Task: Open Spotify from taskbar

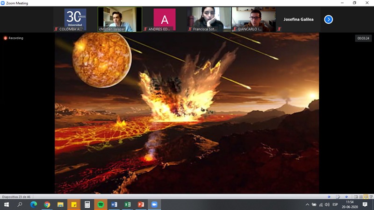Action: (x=101, y=204)
